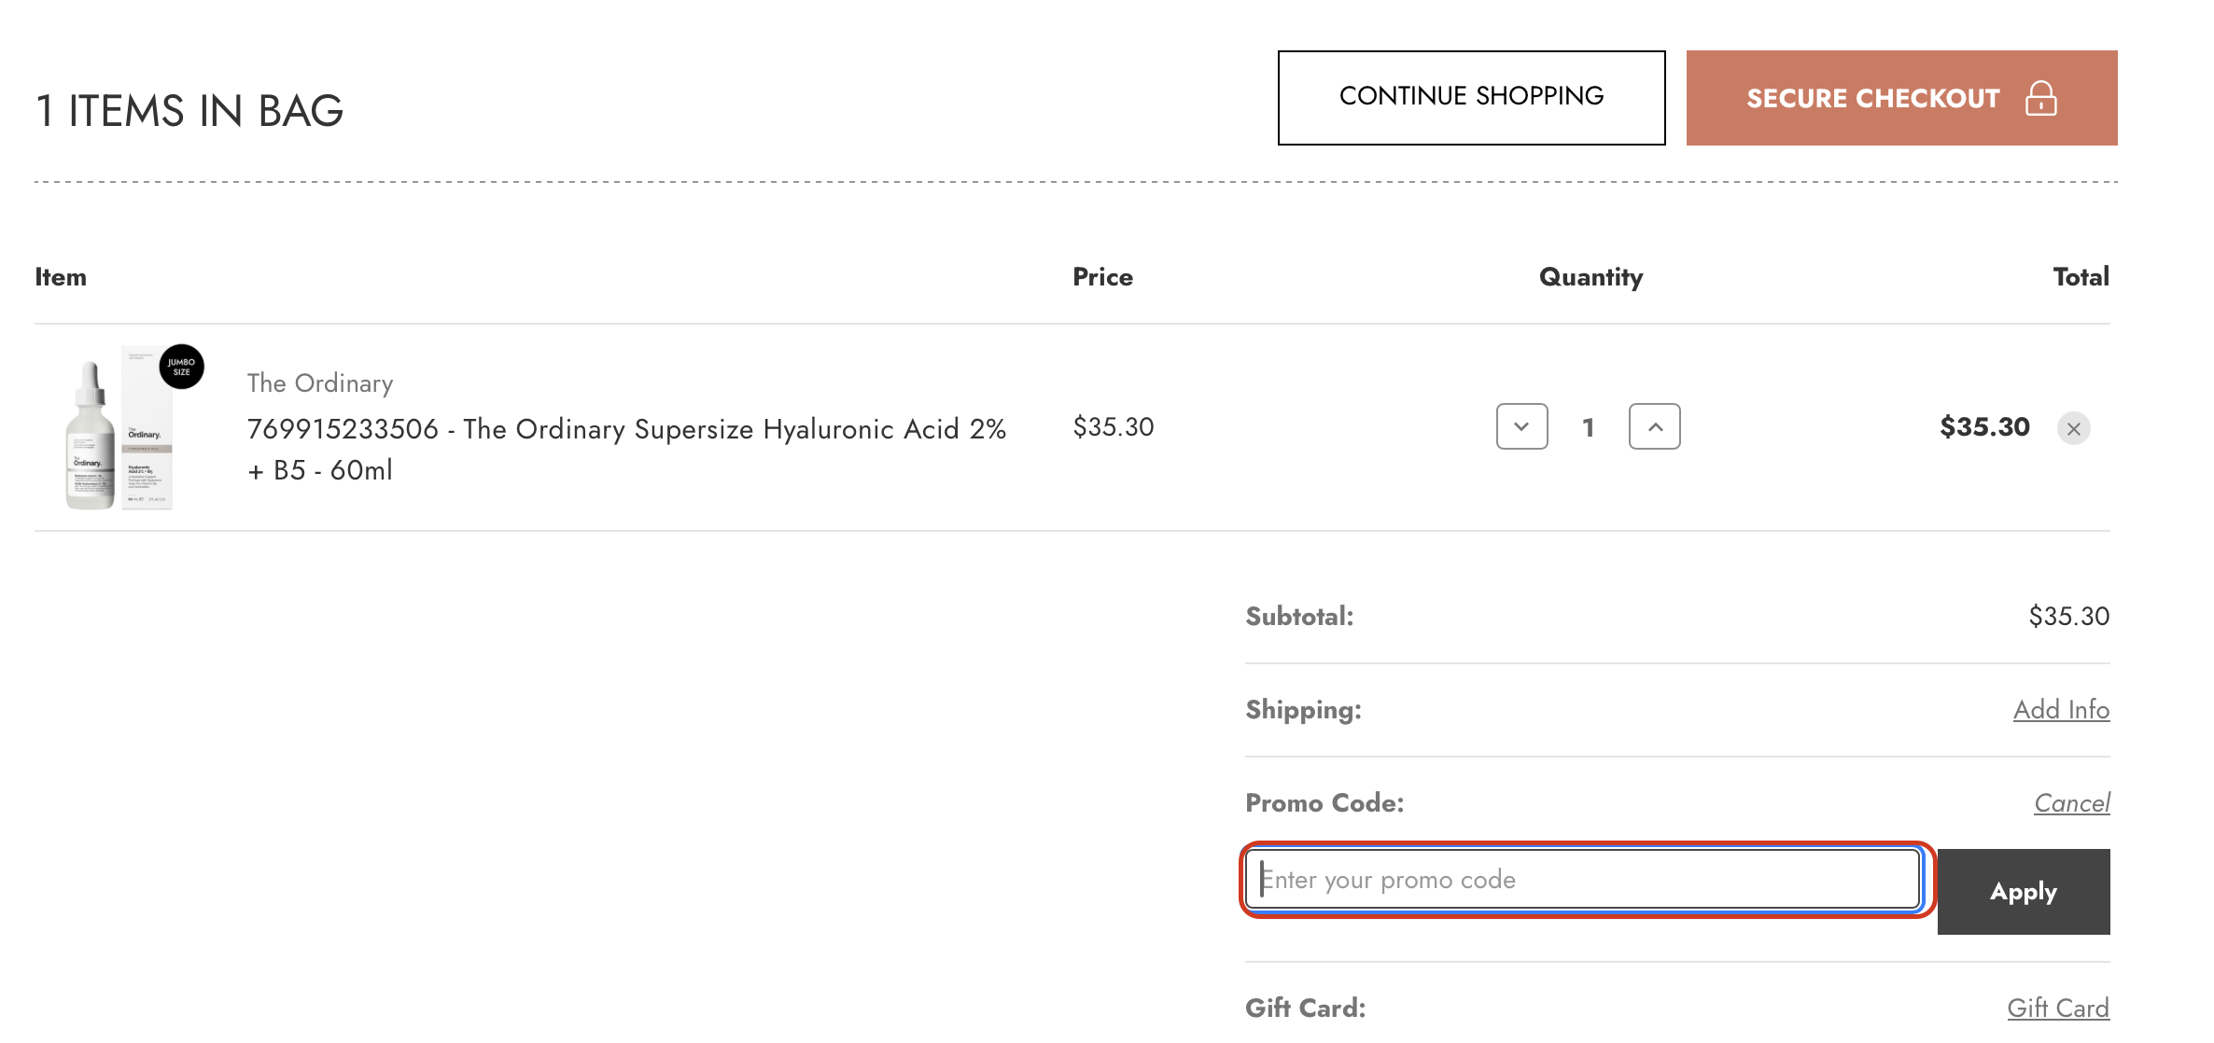The width and height of the screenshot is (2214, 1043).
Task: Click the Quantity column header
Action: pyautogui.click(x=1590, y=276)
